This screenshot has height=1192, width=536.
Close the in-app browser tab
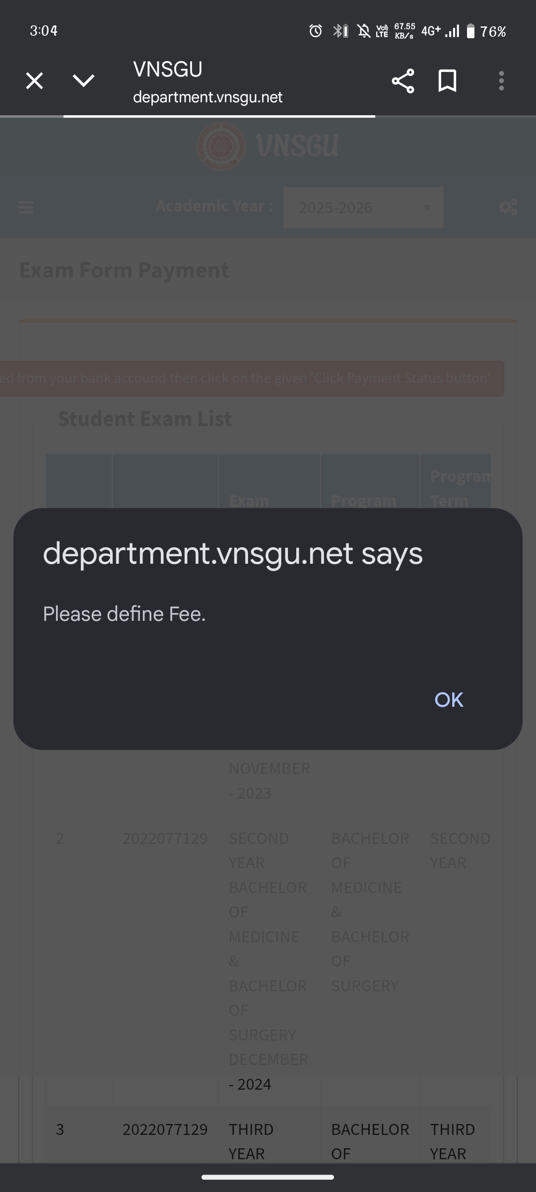tap(34, 80)
